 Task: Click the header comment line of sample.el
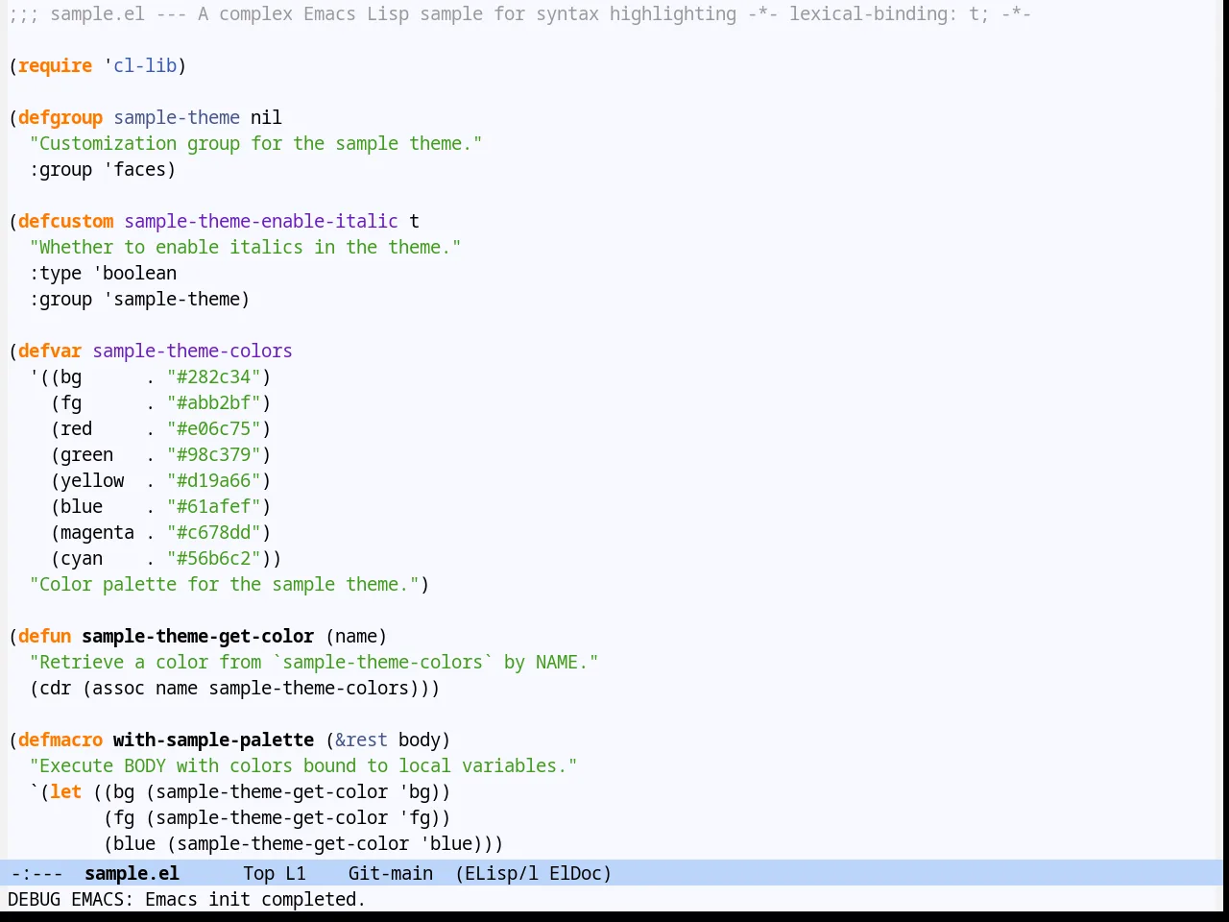(x=519, y=13)
